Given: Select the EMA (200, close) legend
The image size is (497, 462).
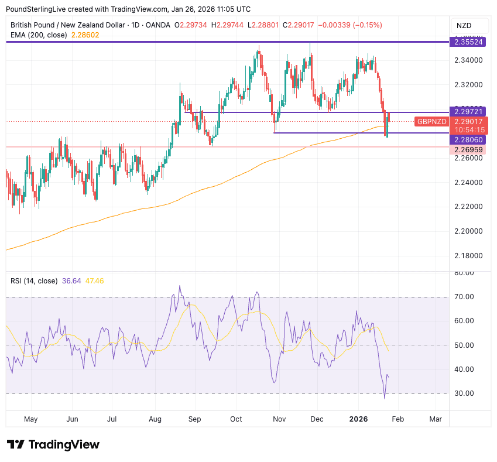Looking at the screenshot, I should 39,35.
